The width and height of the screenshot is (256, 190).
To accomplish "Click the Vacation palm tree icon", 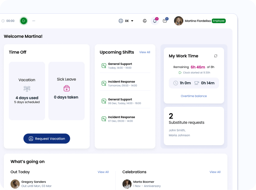I will (27, 89).
